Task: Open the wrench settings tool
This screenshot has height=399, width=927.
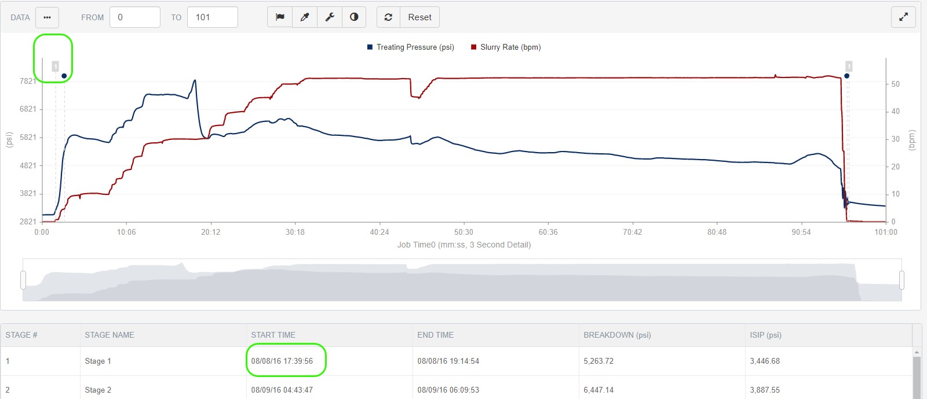Action: (330, 17)
